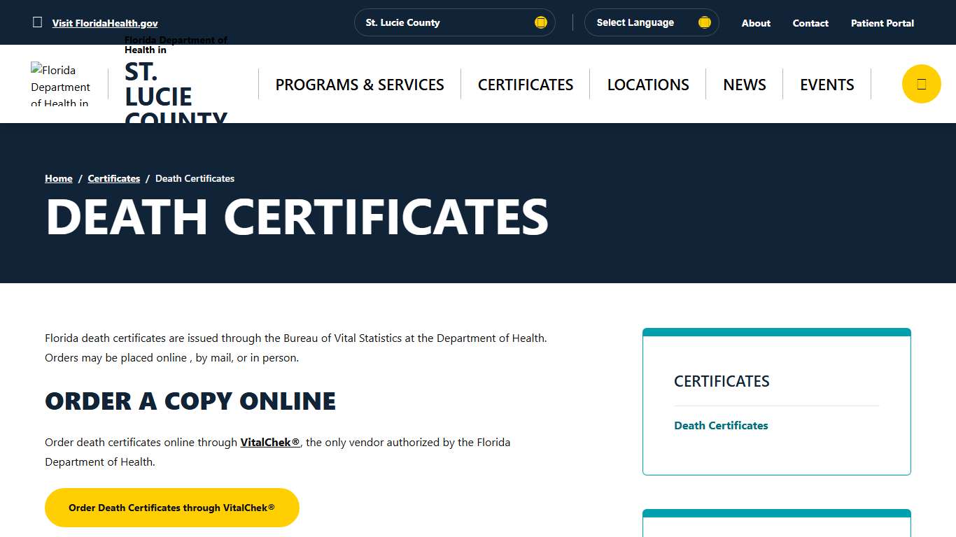Select Locations in the main navigation
The image size is (956, 537).
[647, 84]
